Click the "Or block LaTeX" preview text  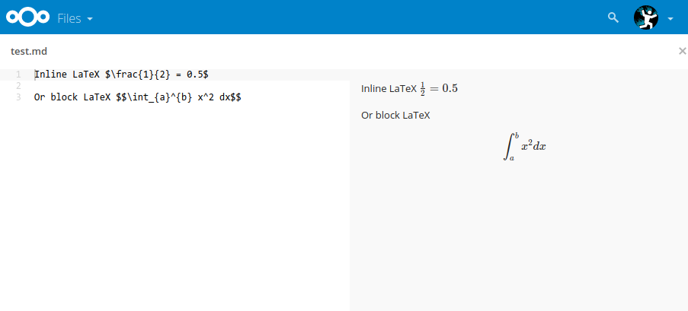[x=395, y=116]
